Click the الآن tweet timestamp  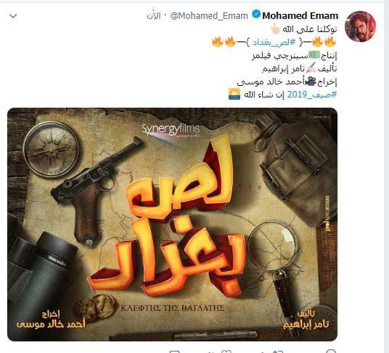click(x=153, y=16)
